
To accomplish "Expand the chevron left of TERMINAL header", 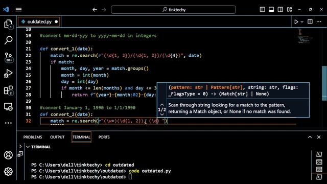I will click(x=20, y=147).
